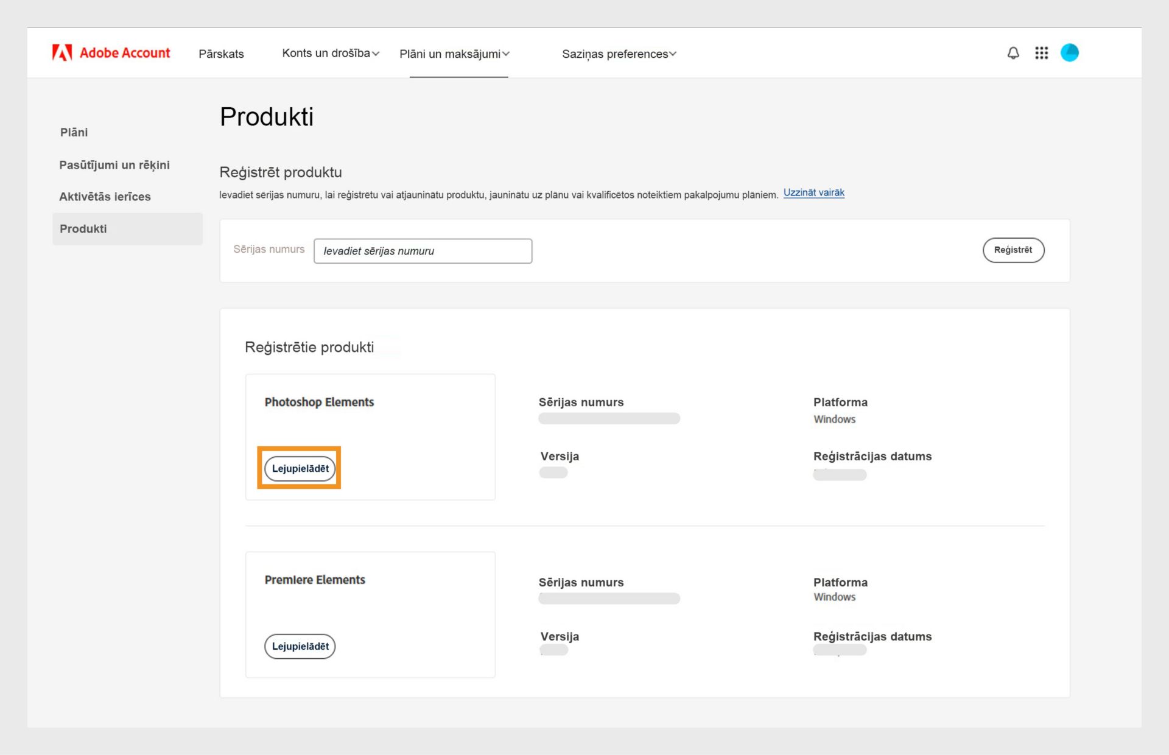The height and width of the screenshot is (755, 1169).
Task: Open the apps grid menu
Action: pos(1042,53)
